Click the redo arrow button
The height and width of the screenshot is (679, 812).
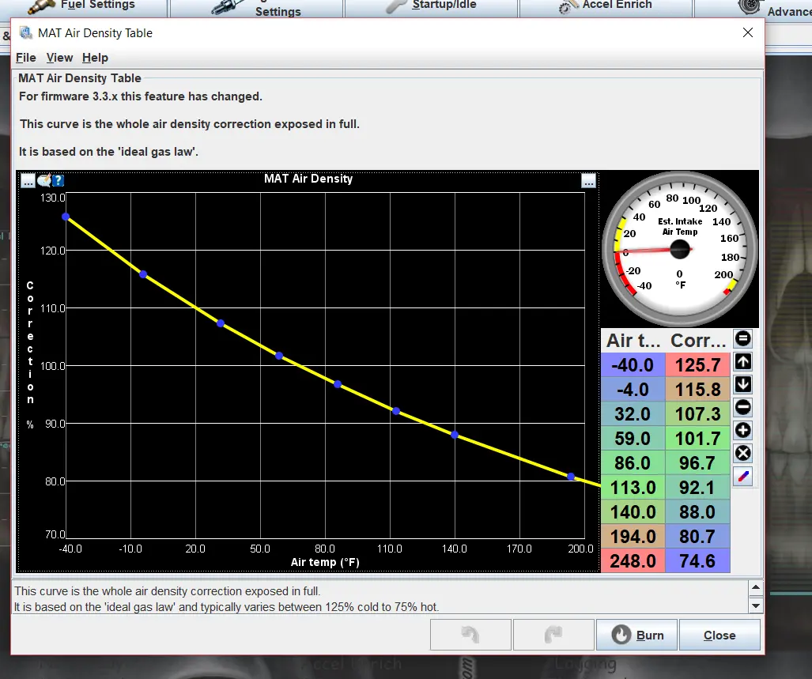click(553, 635)
